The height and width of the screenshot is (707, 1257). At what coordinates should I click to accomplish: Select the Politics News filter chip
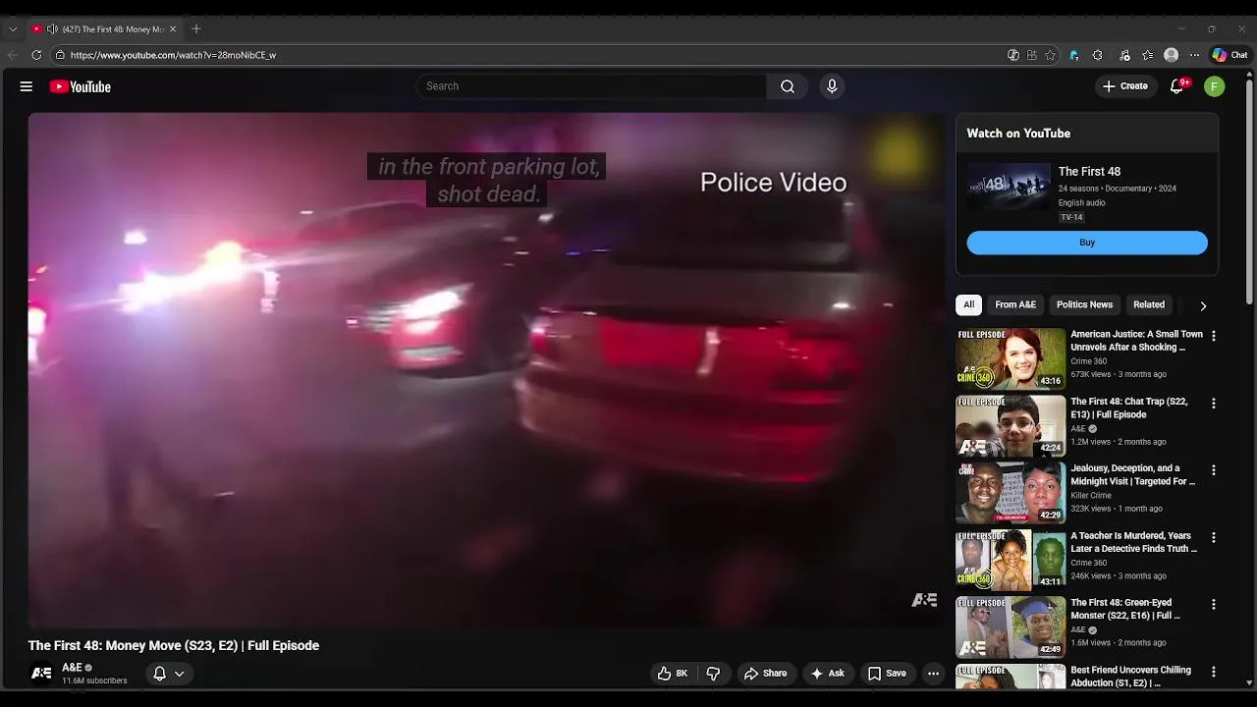(1084, 305)
